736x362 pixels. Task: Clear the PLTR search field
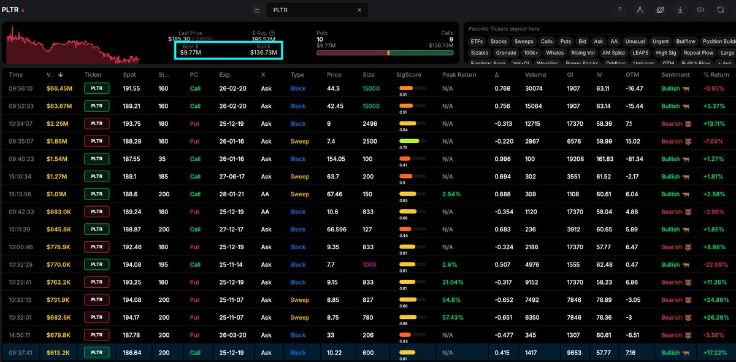coord(359,10)
